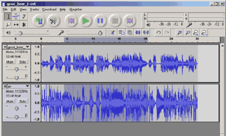Mute the first (good_beer) track
Viewport: 226px width, 136px height.
click(10, 62)
